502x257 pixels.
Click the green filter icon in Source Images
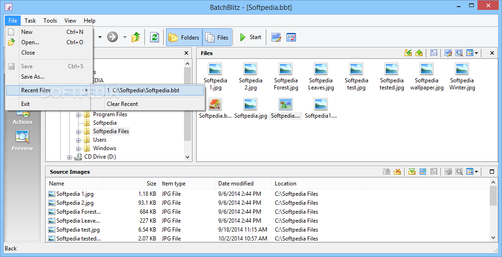[412, 172]
